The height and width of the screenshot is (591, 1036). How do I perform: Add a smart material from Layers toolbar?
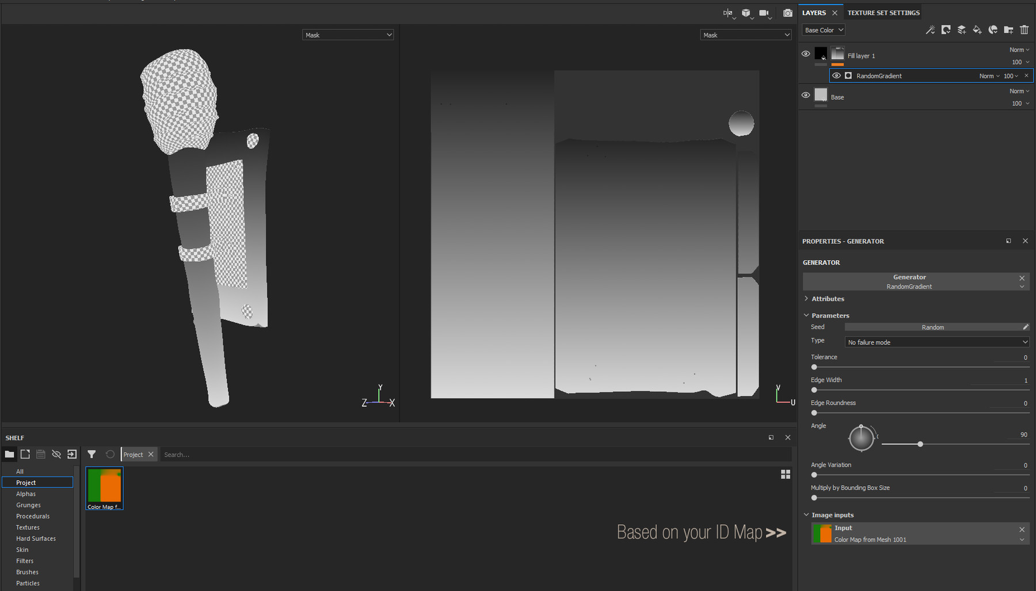coord(993,30)
